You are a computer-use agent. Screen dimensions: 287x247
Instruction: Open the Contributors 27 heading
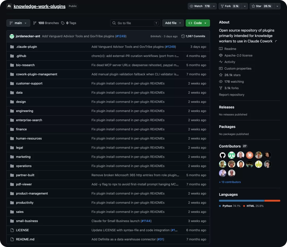click(x=233, y=146)
